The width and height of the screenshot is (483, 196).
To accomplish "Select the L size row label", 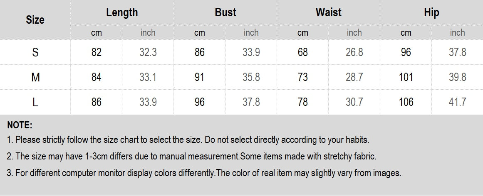I will pos(35,102).
